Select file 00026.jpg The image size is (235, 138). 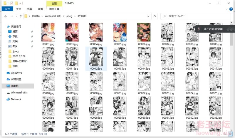[x=48, y=108]
